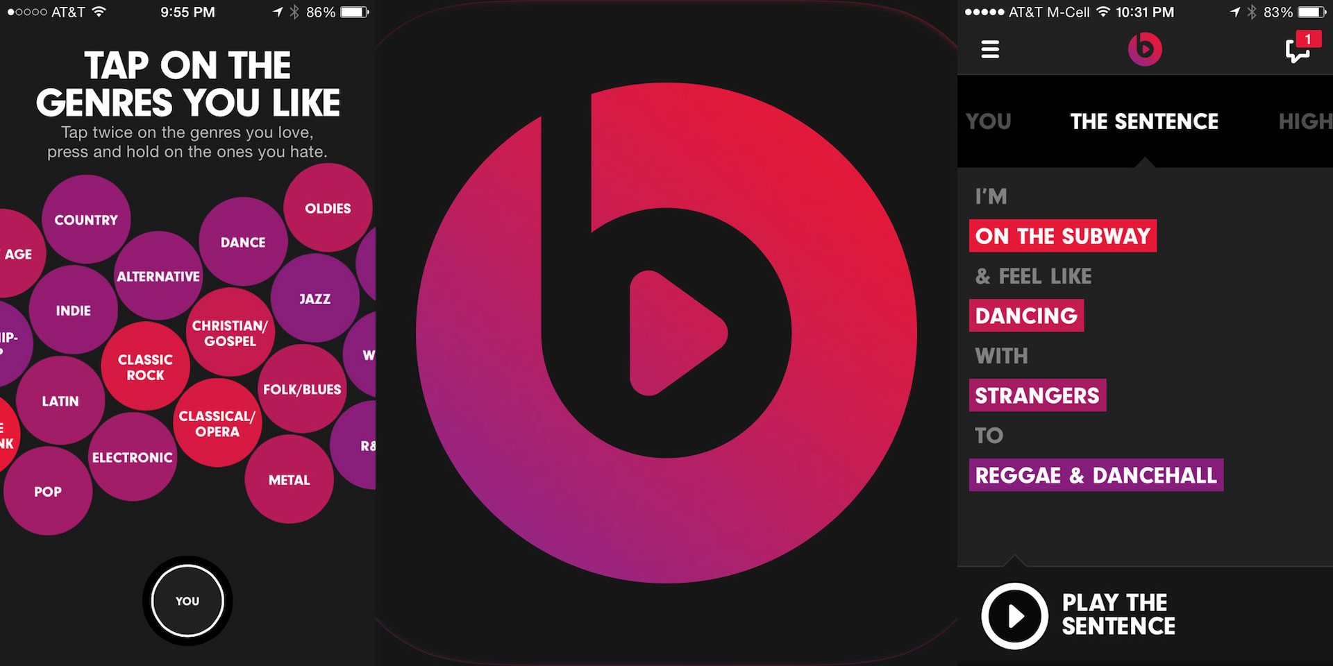Change the DANCING activity phrase
1333x666 pixels.
(1026, 316)
